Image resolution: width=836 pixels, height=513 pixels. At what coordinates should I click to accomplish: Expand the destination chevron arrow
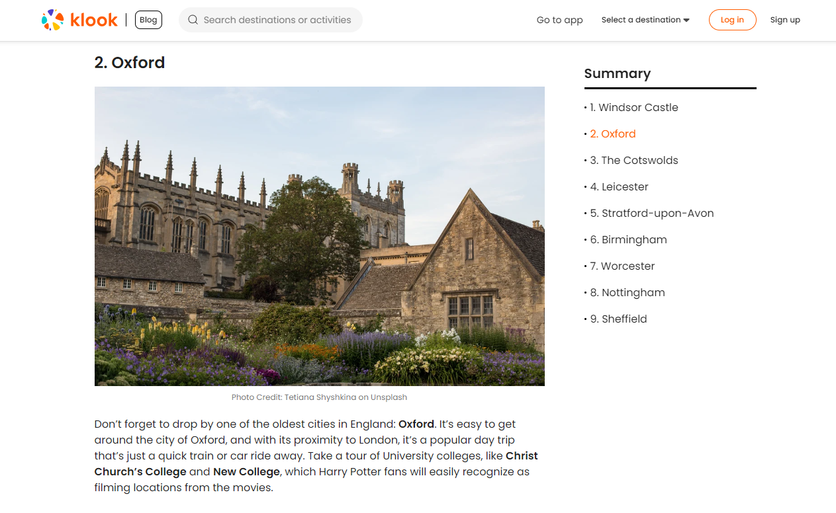pyautogui.click(x=688, y=20)
